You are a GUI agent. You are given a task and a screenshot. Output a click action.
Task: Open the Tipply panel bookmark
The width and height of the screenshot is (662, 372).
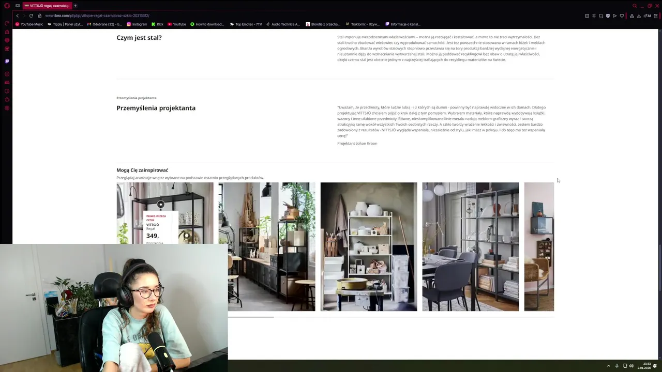point(65,24)
